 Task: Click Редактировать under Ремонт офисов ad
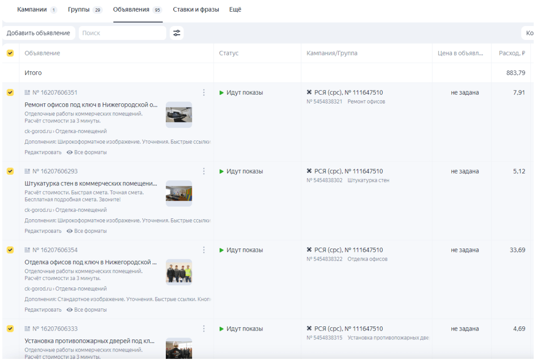click(43, 152)
